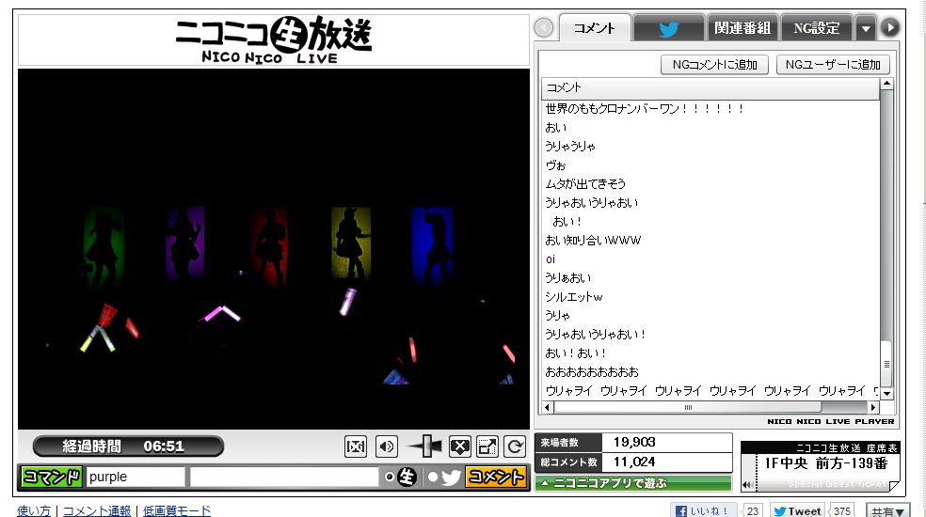Open the NG設定 tab
926x517 pixels.
pos(817,28)
